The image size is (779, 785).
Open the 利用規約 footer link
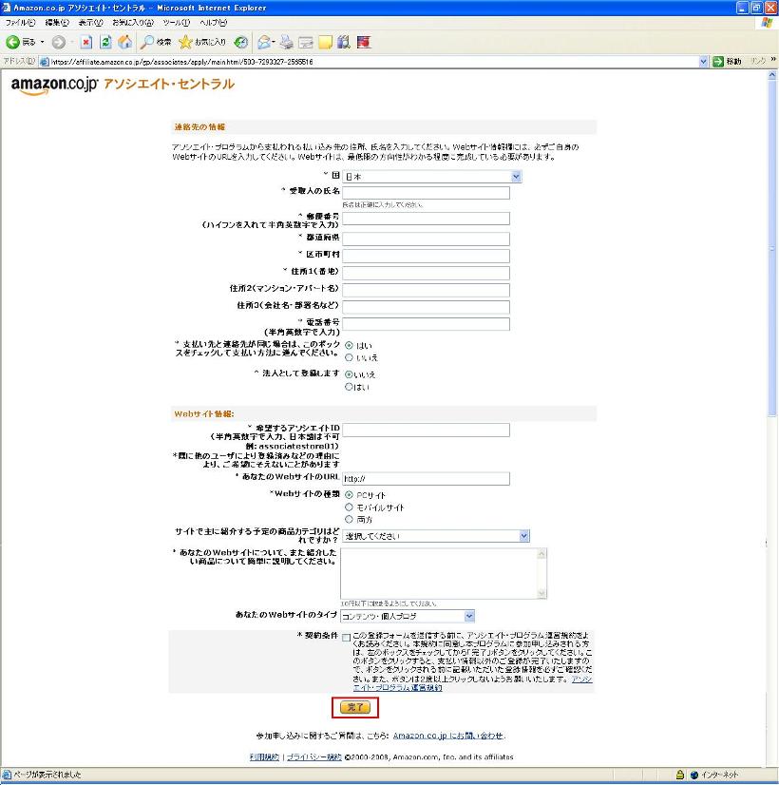click(264, 756)
